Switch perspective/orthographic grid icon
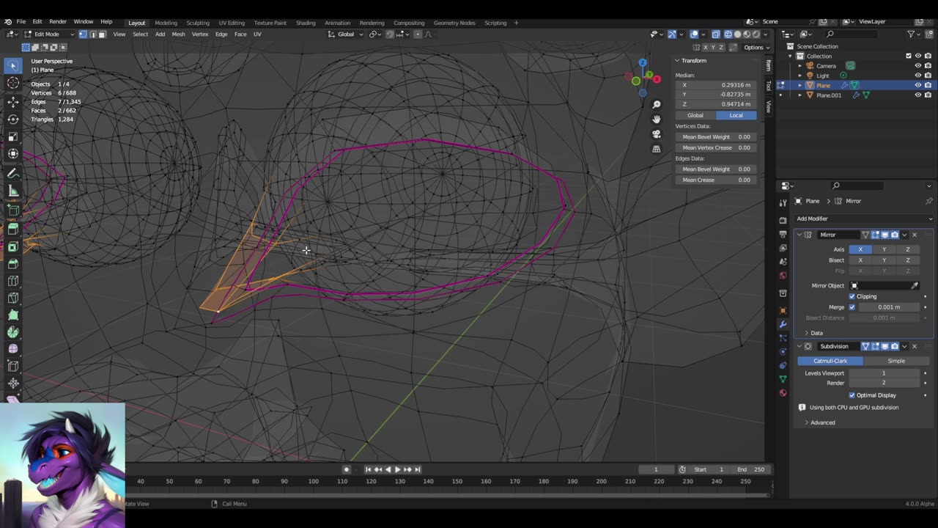This screenshot has width=938, height=528. (x=657, y=148)
